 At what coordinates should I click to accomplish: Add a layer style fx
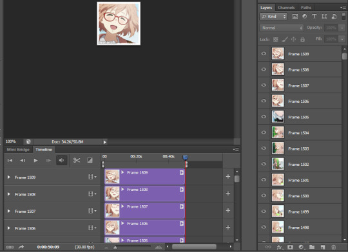click(279, 247)
